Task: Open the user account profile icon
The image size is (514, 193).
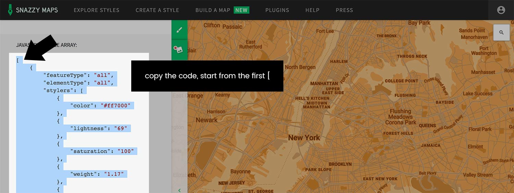Action: [x=501, y=10]
